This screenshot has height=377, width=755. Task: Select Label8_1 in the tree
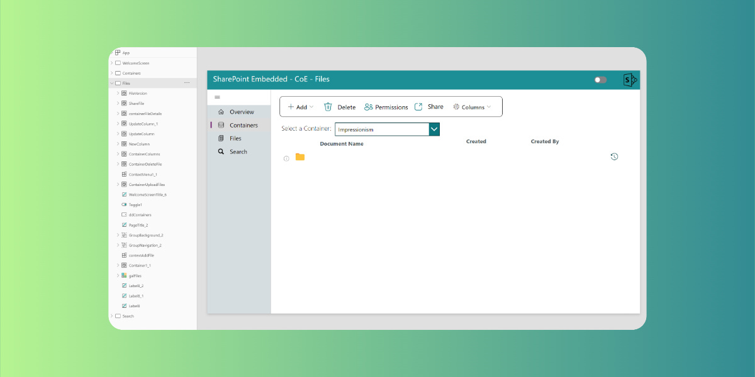137,295
